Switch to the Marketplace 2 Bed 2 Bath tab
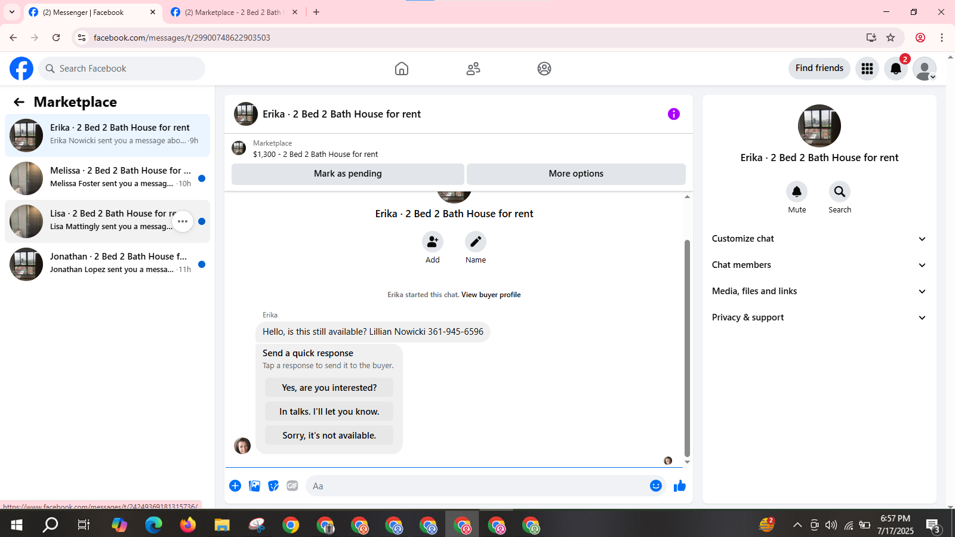This screenshot has width=955, height=537. pyautogui.click(x=233, y=12)
